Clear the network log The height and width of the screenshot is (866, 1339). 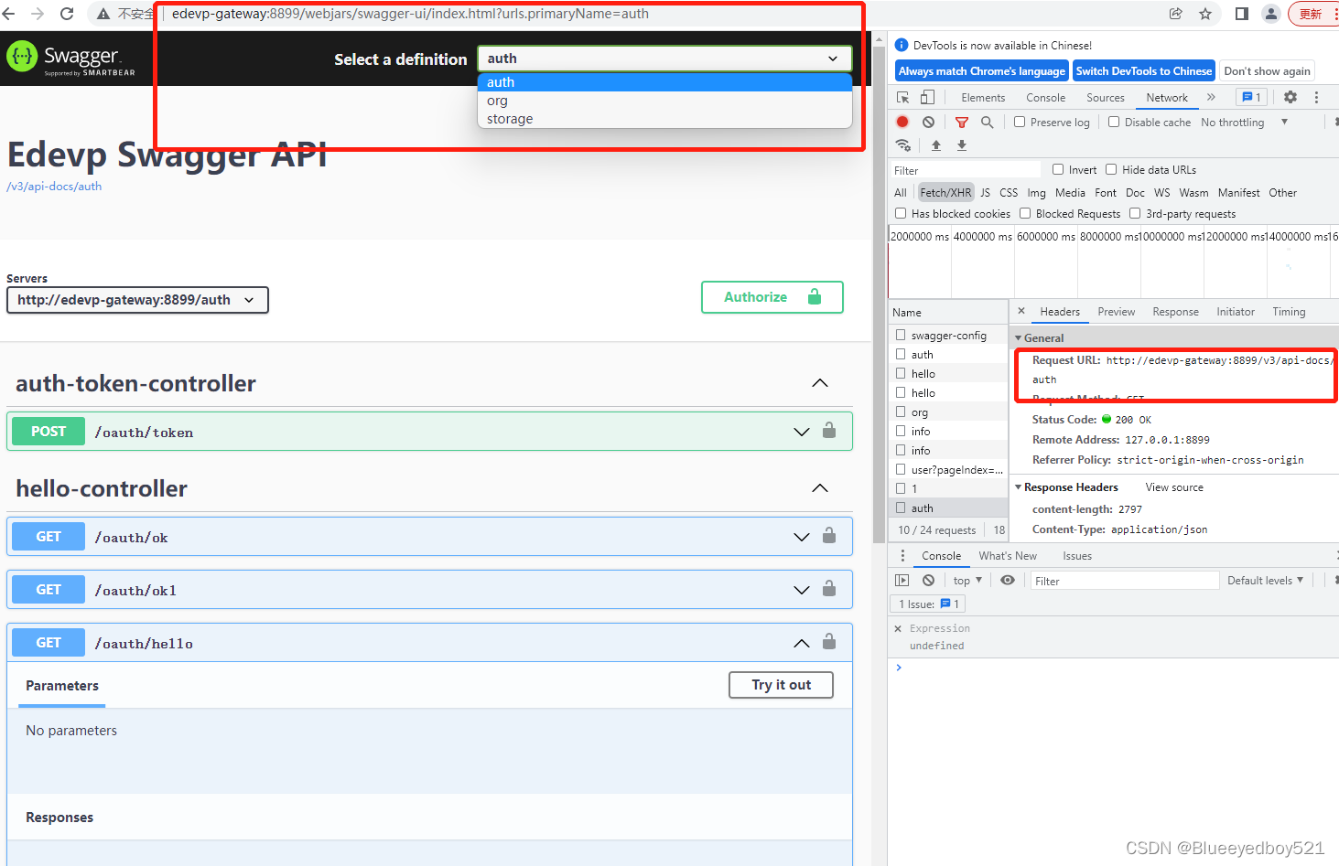(x=929, y=122)
